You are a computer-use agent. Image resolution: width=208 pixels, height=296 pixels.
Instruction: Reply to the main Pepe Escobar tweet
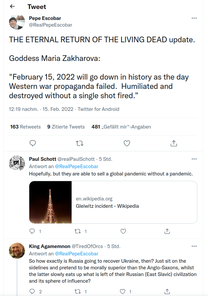[x=33, y=143]
